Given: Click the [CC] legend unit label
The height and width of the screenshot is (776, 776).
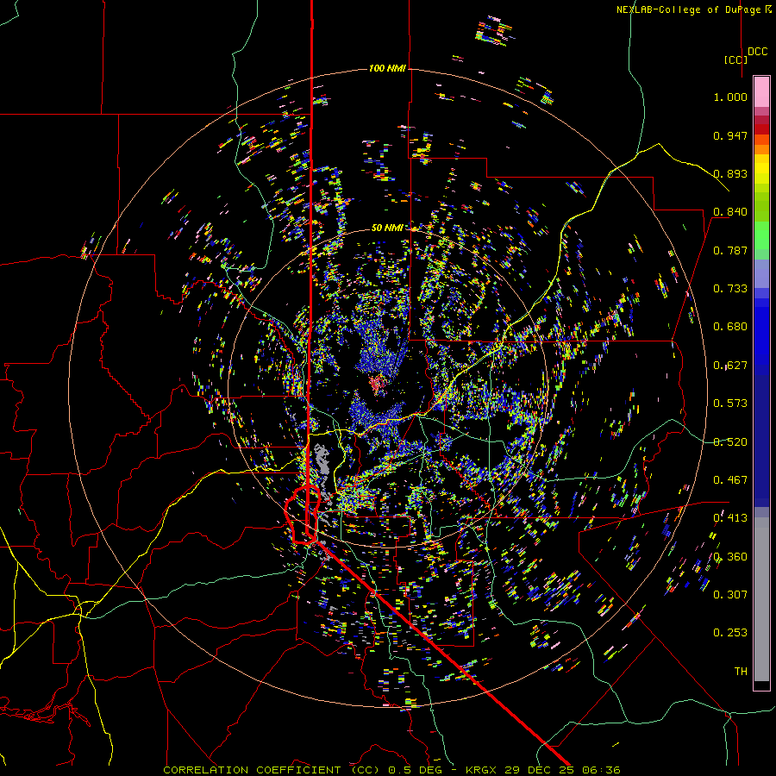Looking at the screenshot, I should 735,59.
